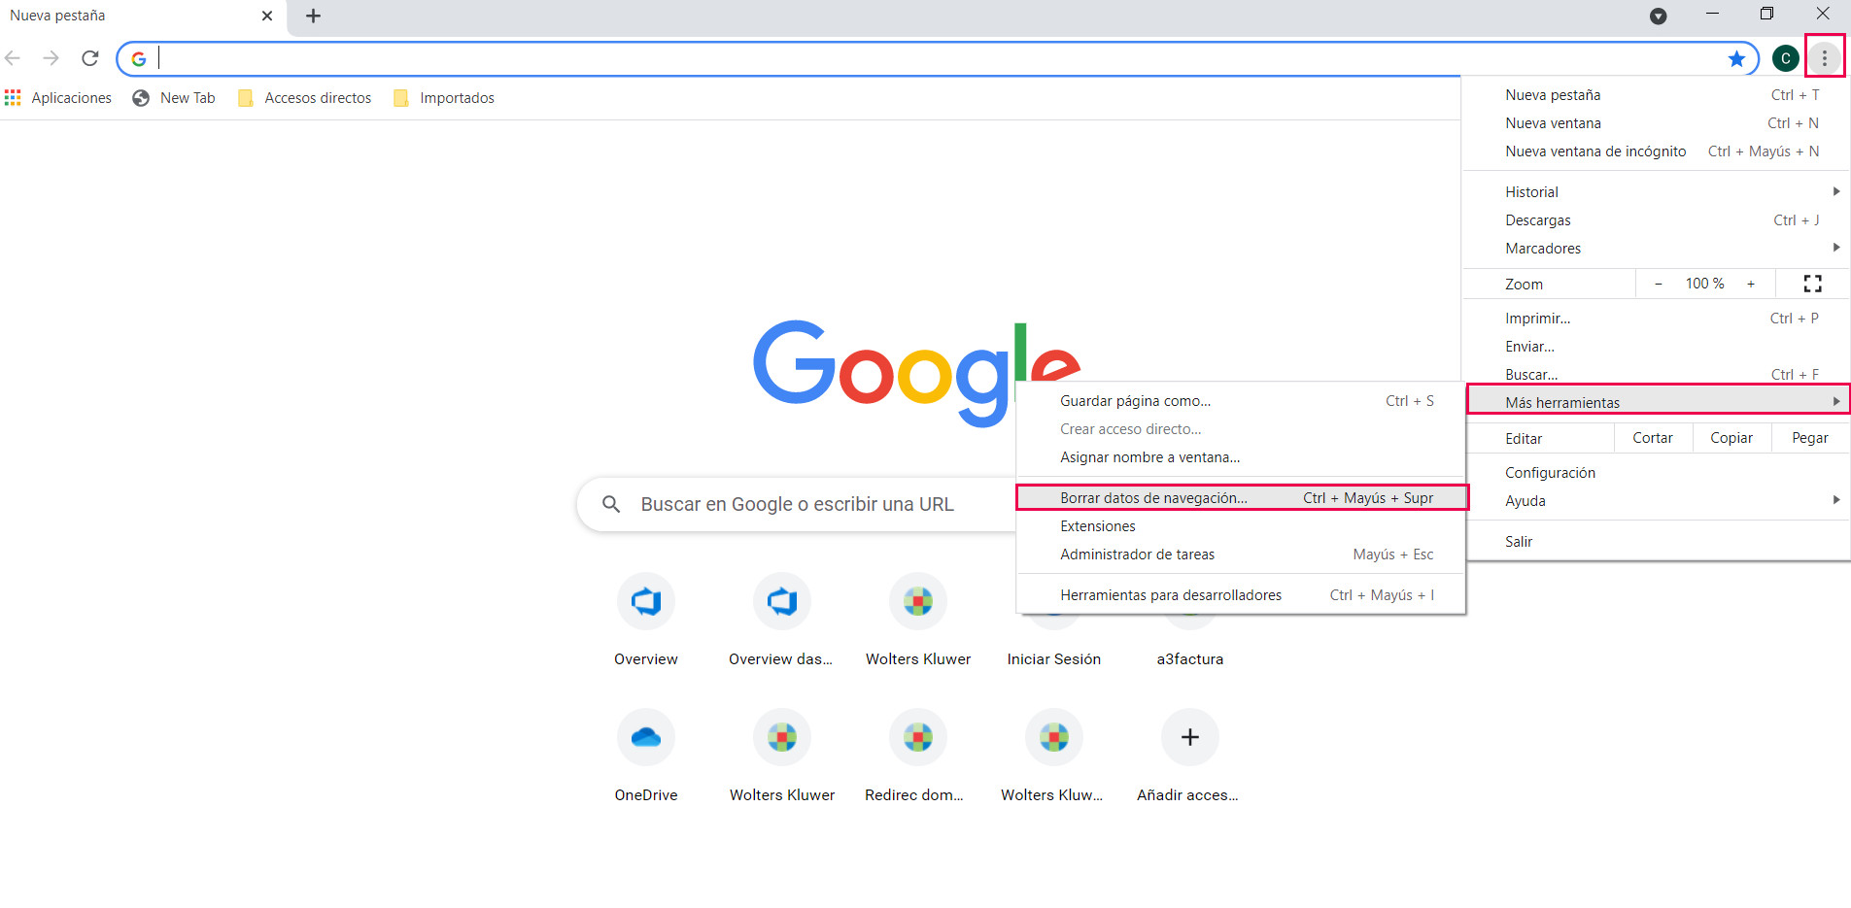Open Descargas from the menu
Image resolution: width=1851 pixels, height=908 pixels.
click(x=1658, y=220)
